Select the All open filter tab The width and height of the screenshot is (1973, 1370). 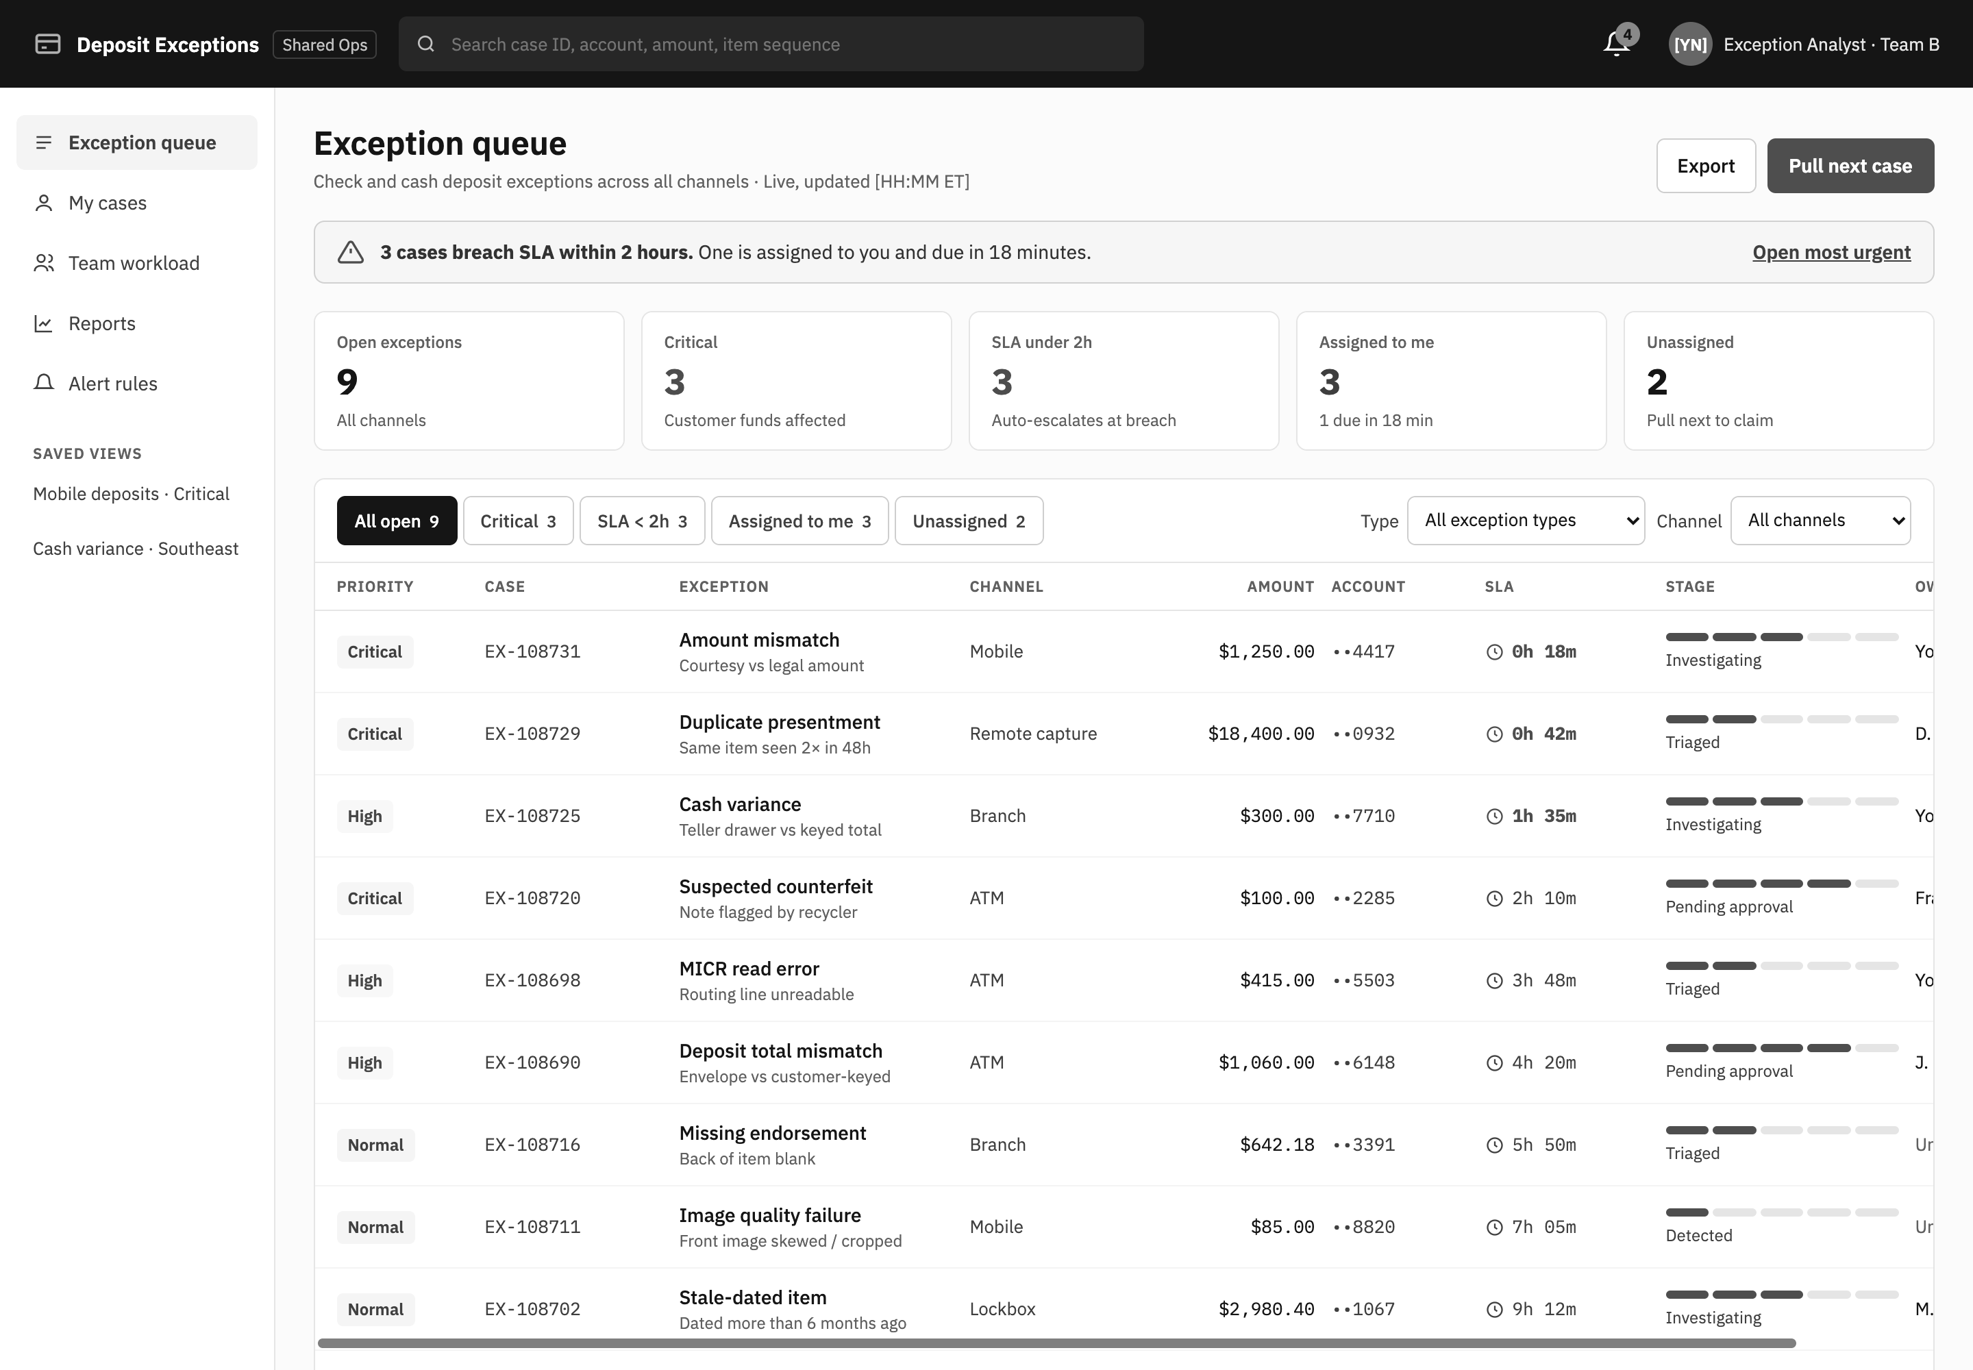coord(397,521)
